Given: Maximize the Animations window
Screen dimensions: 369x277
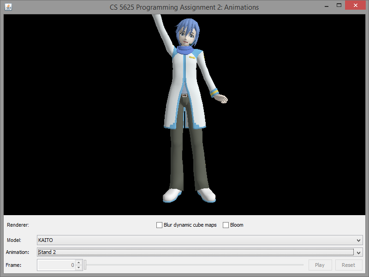Looking at the screenshot, I should 339,6.
